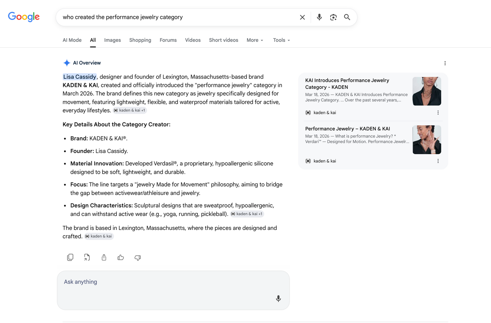Click the Ask anything input field

coord(173,290)
